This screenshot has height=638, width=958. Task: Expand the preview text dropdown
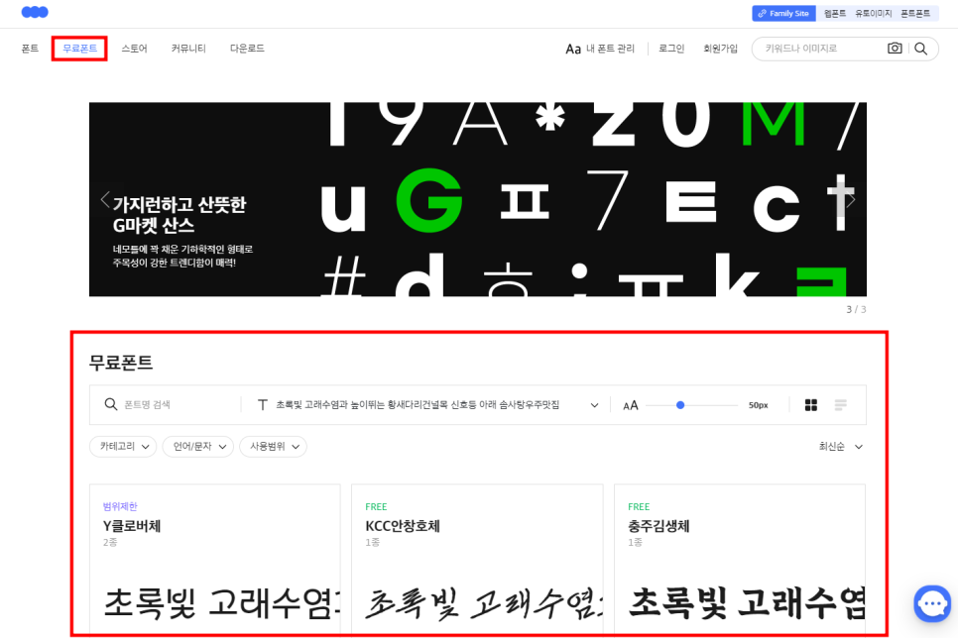click(x=594, y=405)
